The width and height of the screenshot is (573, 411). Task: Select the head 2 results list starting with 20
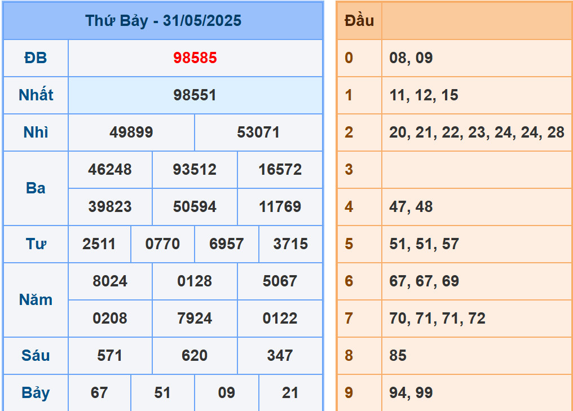(x=477, y=132)
